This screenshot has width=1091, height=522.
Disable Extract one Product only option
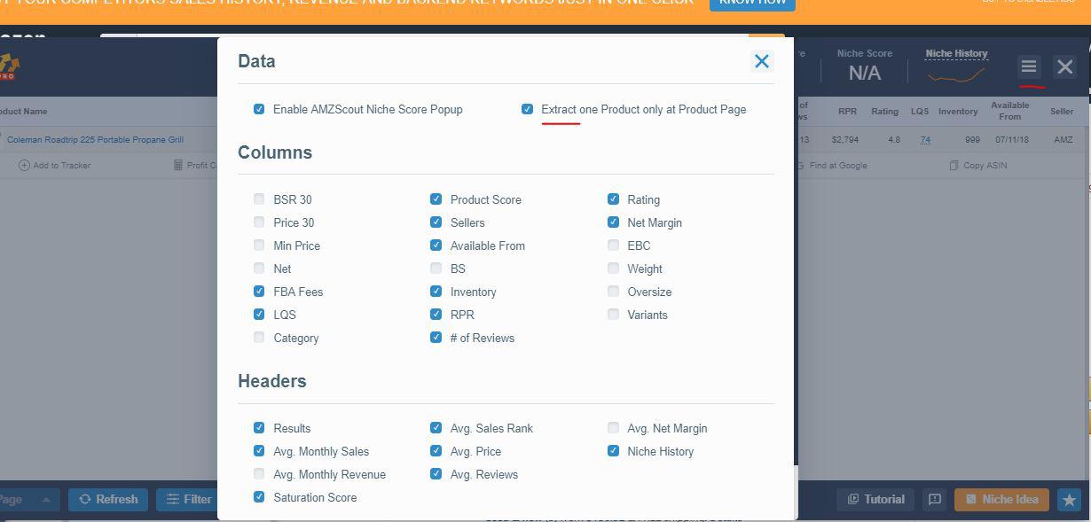point(528,109)
